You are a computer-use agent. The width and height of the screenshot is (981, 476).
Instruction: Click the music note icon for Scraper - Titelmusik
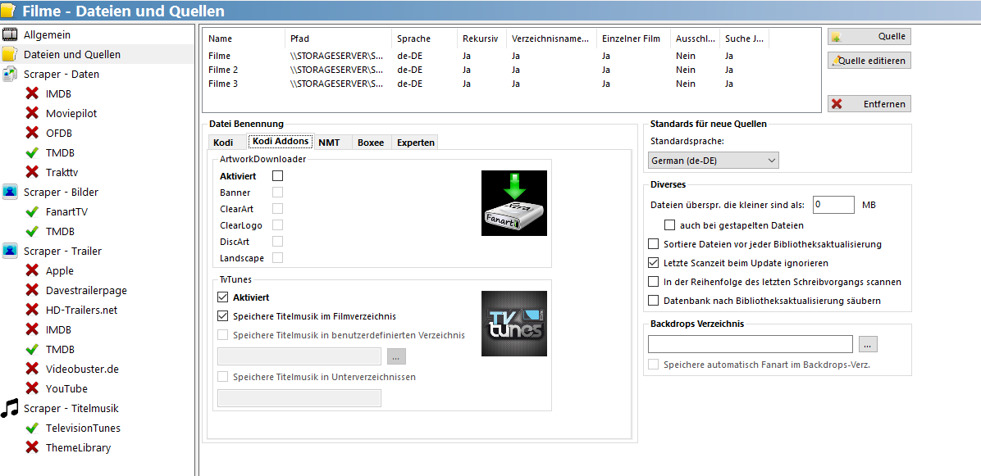9,408
